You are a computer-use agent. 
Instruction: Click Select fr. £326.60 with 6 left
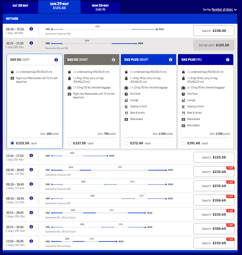coord(214,200)
